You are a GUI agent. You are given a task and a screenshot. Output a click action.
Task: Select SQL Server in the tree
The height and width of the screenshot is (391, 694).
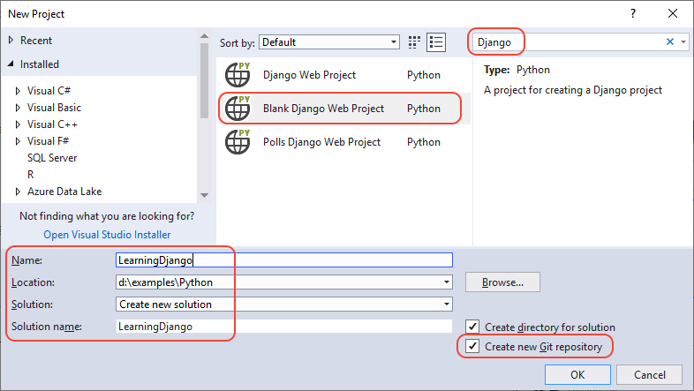pyautogui.click(x=52, y=158)
